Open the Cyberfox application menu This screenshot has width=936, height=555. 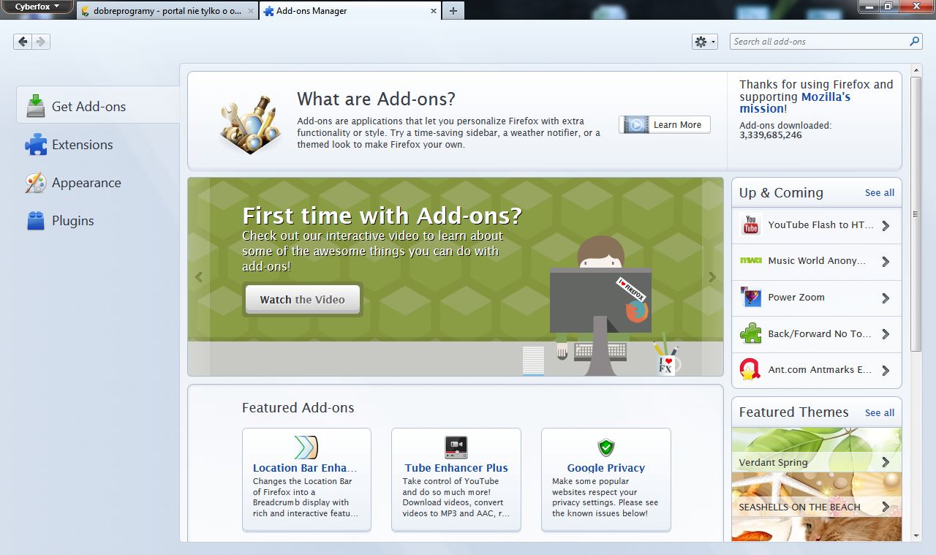[37, 7]
